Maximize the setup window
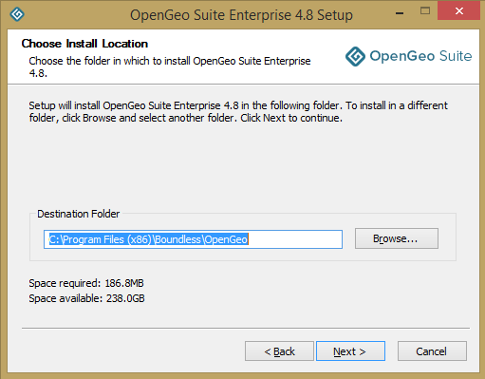Viewport: 485px width, 379px height. [425, 11]
